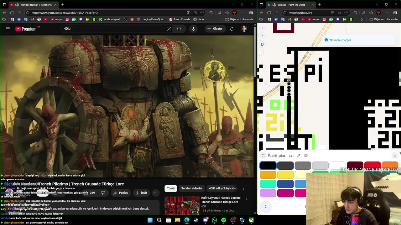401x225 pixels.
Task: Open the video's more actions ellipsis
Action: [x=156, y=193]
